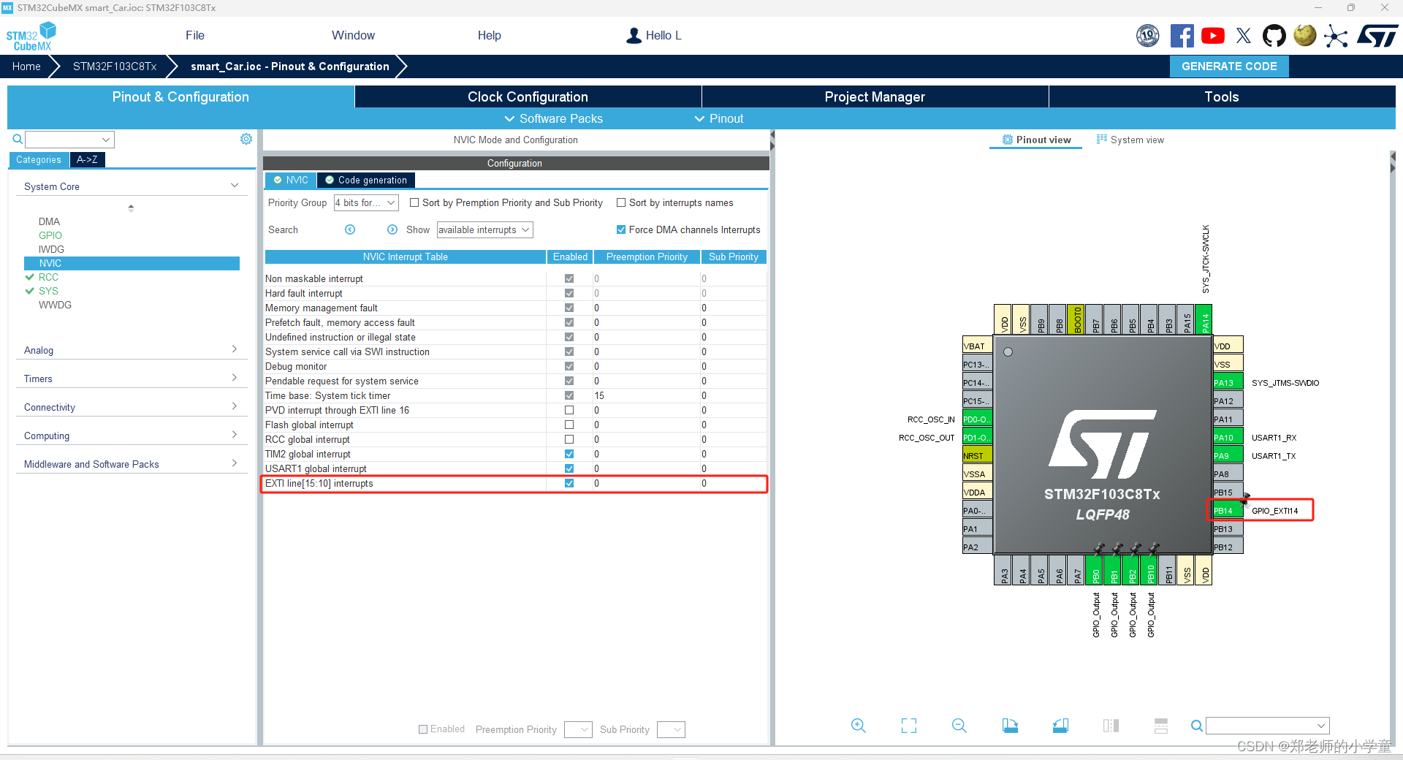Screen dimensions: 1403x760
Task: Click STM32F103C8Tx breadcrumb
Action: 115,66
